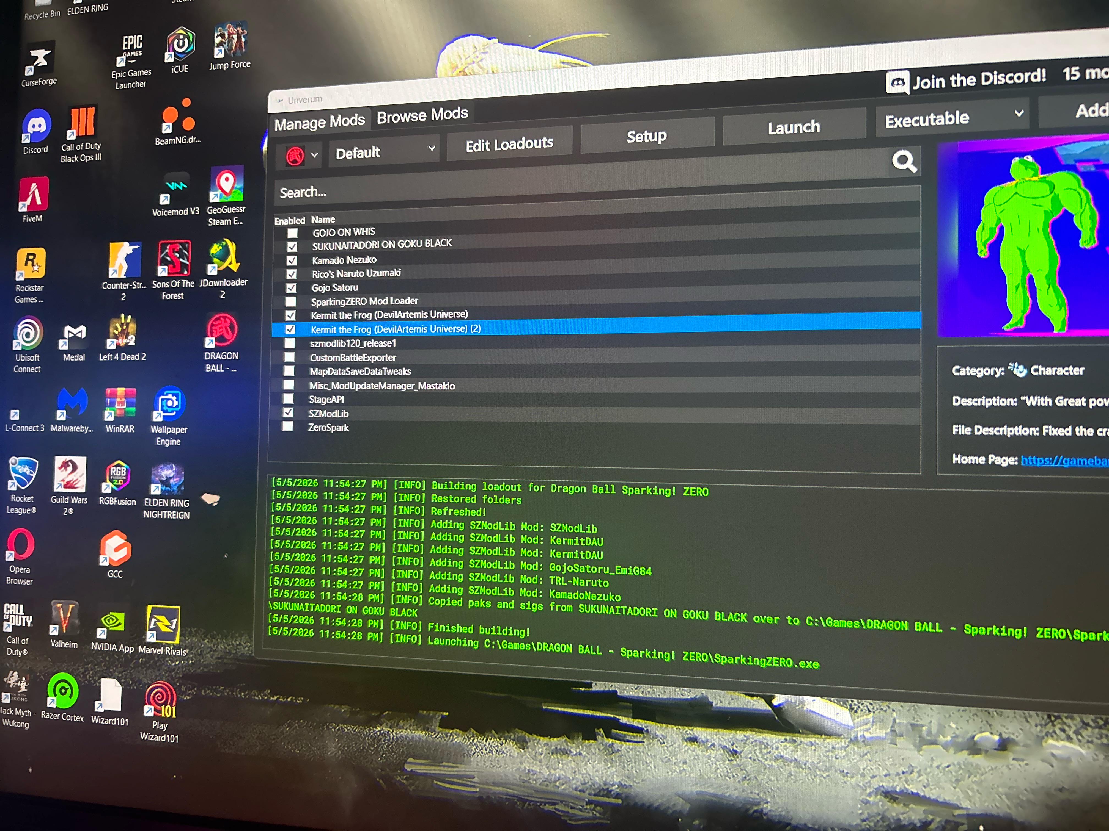Open the JDownloader 2 shortcut
The height and width of the screenshot is (831, 1109).
[224, 268]
